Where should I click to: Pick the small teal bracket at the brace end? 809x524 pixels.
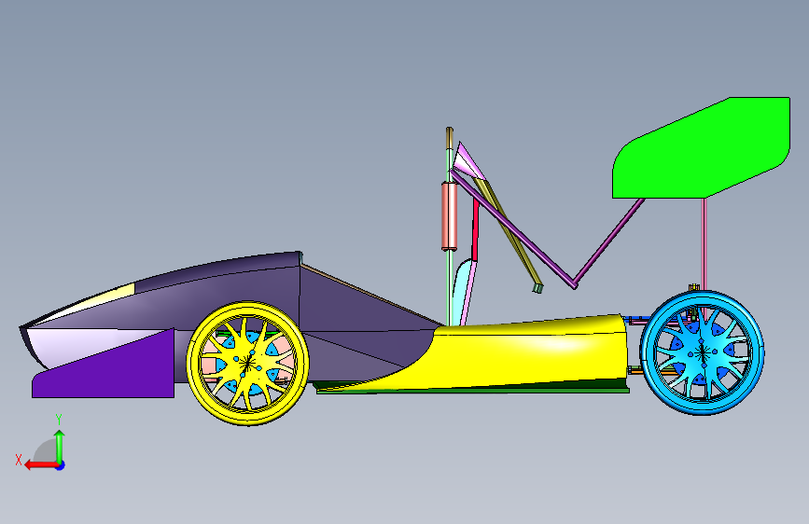point(537,288)
